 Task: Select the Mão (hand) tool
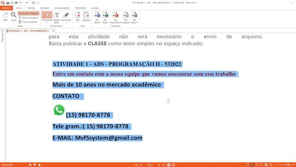click(x=6, y=16)
